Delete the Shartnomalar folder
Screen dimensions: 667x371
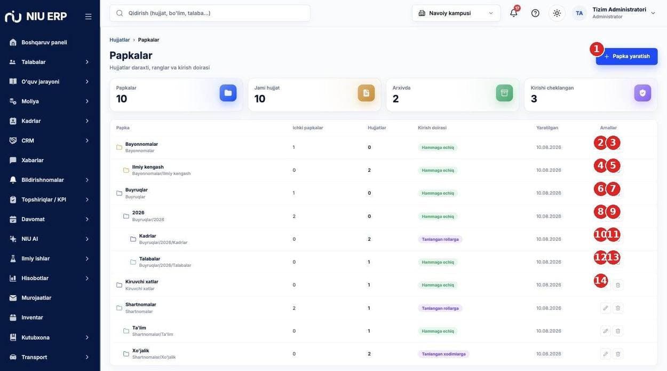(618, 308)
